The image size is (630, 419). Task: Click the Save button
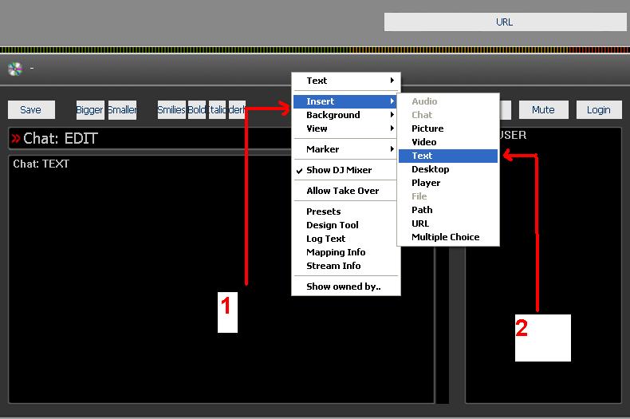click(x=31, y=110)
